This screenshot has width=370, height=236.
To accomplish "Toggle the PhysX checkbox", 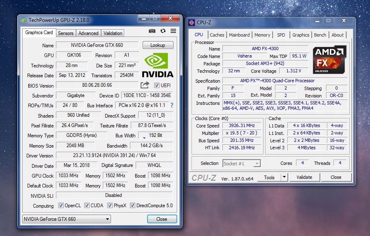I will tap(110, 205).
